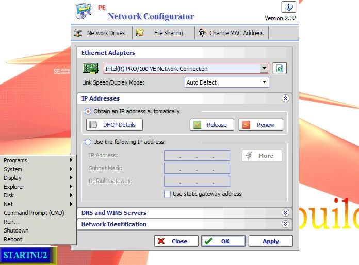Screen dimensions: 359x265
Task: Expand the DNS and WINS Servers section
Action: (x=285, y=213)
